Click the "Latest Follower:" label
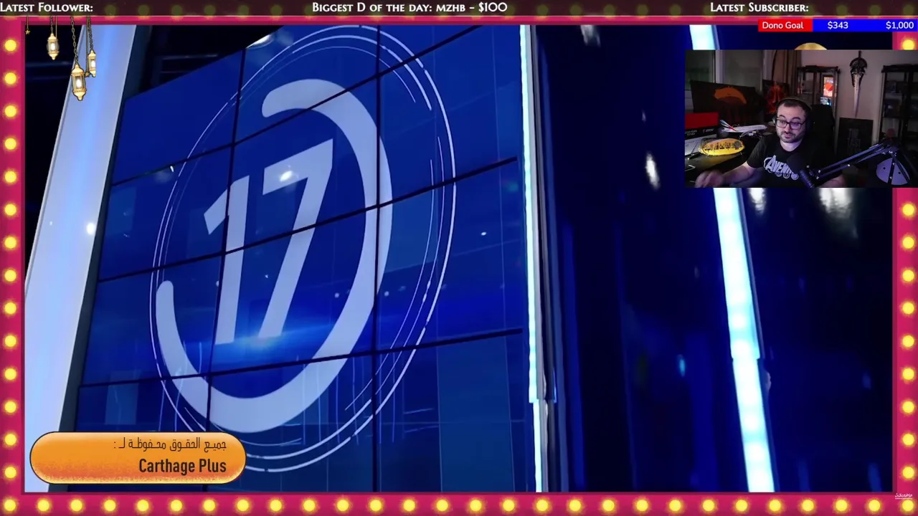 tap(47, 8)
